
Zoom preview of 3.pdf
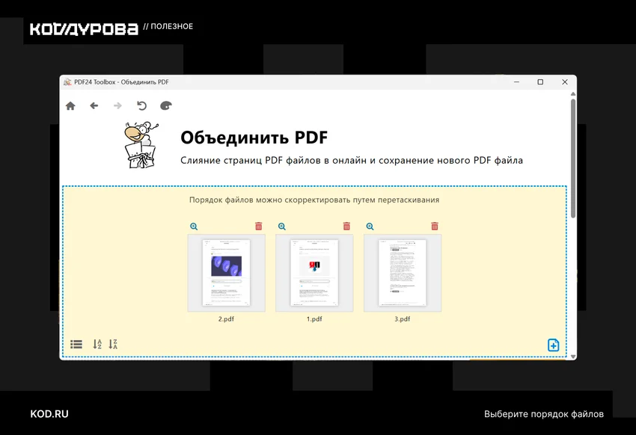pyautogui.click(x=370, y=226)
